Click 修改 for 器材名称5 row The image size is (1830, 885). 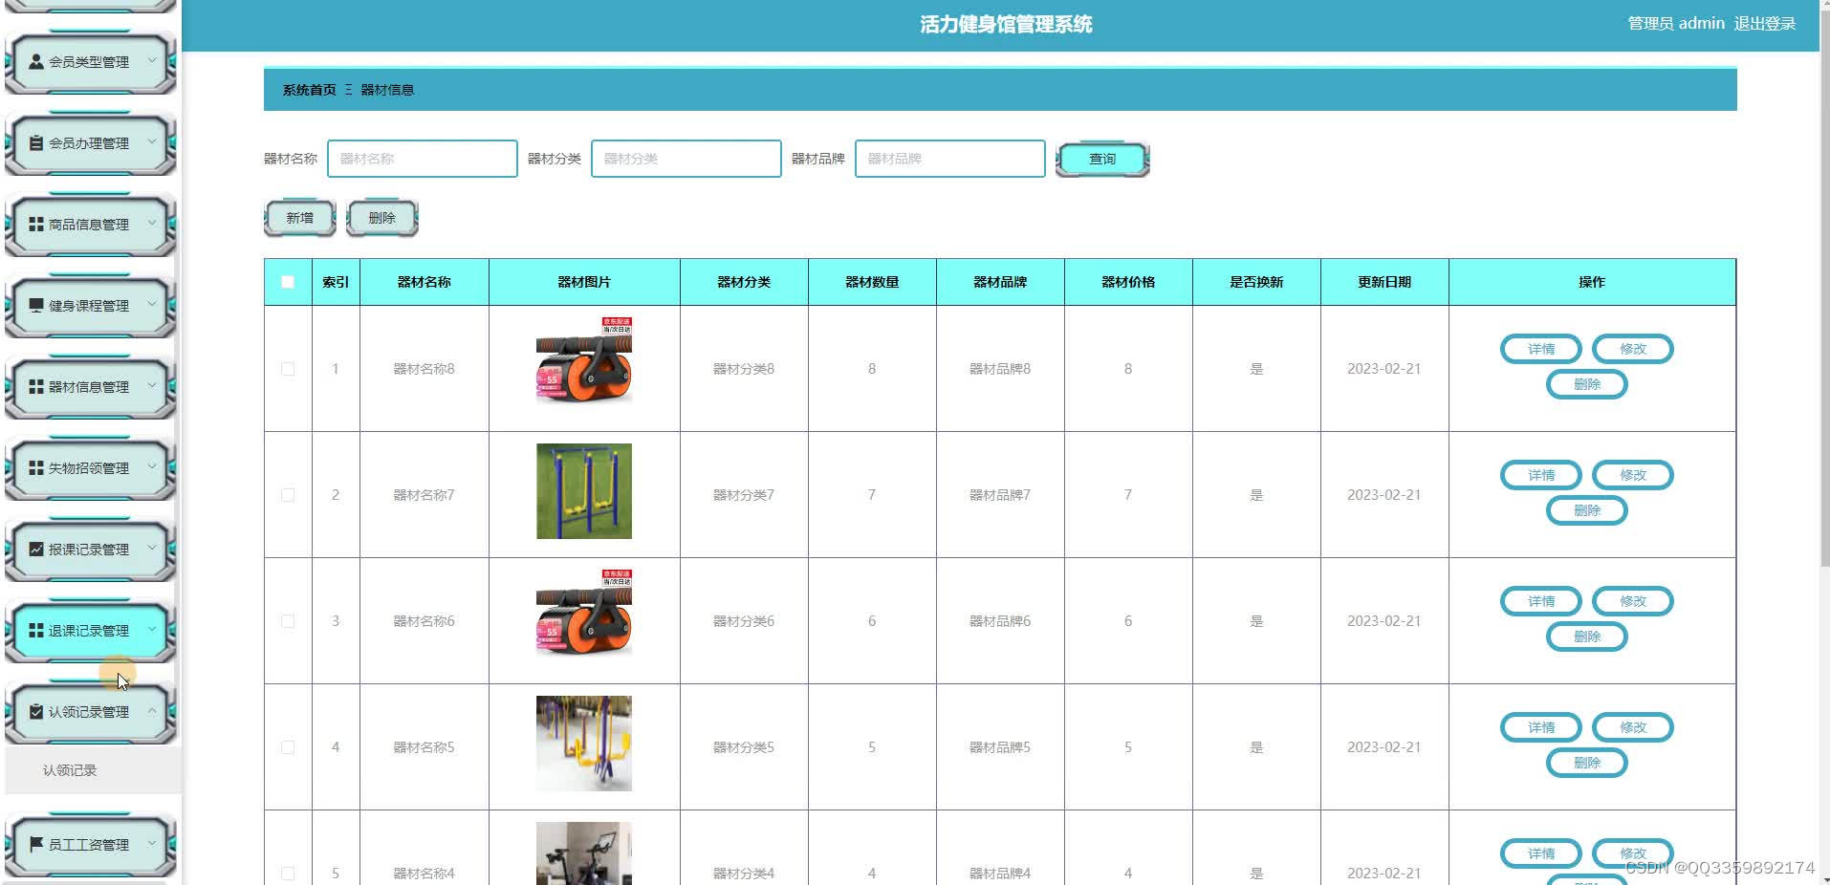[1633, 727]
